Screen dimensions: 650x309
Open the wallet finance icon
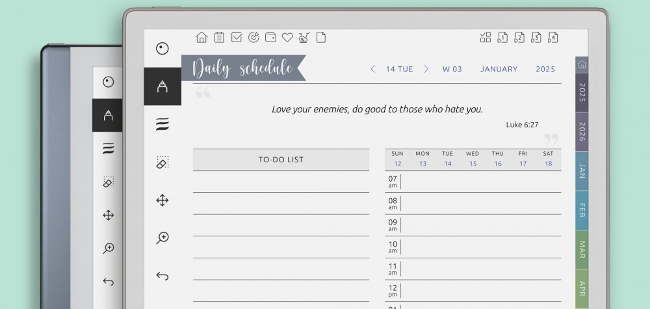click(x=270, y=38)
